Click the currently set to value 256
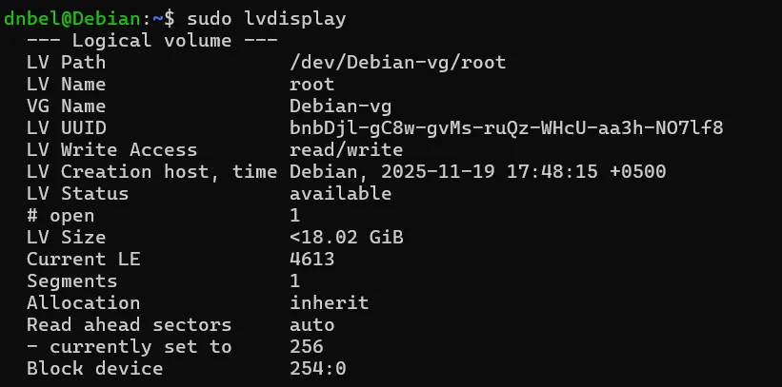Image resolution: width=782 pixels, height=387 pixels. coord(306,347)
